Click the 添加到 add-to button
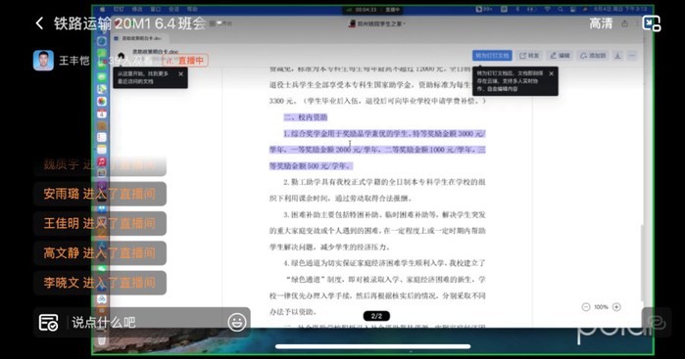Screen dimensions: 685x359 click(x=593, y=56)
